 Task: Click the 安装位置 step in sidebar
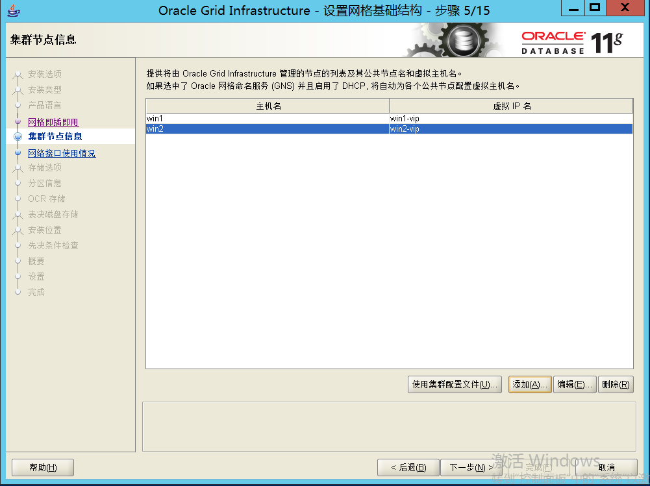click(45, 230)
